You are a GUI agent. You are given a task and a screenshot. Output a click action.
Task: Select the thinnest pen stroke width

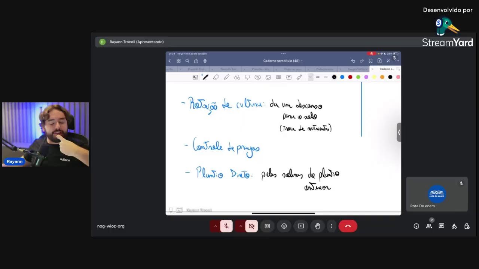(310, 77)
